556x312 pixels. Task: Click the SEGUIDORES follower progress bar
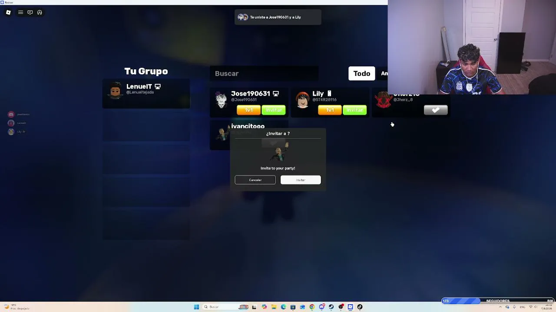[x=498, y=301]
